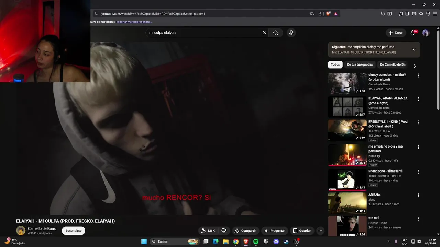Image resolution: width=440 pixels, height=247 pixels.
Task: Clear the YouTube search box text
Action: coord(265,33)
